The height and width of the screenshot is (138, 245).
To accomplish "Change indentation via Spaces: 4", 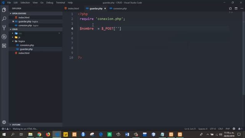I will point(203,129).
